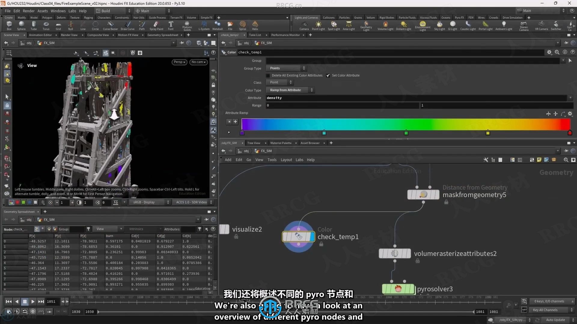Open the Color Type dropdown
577x324 pixels.
click(290, 90)
